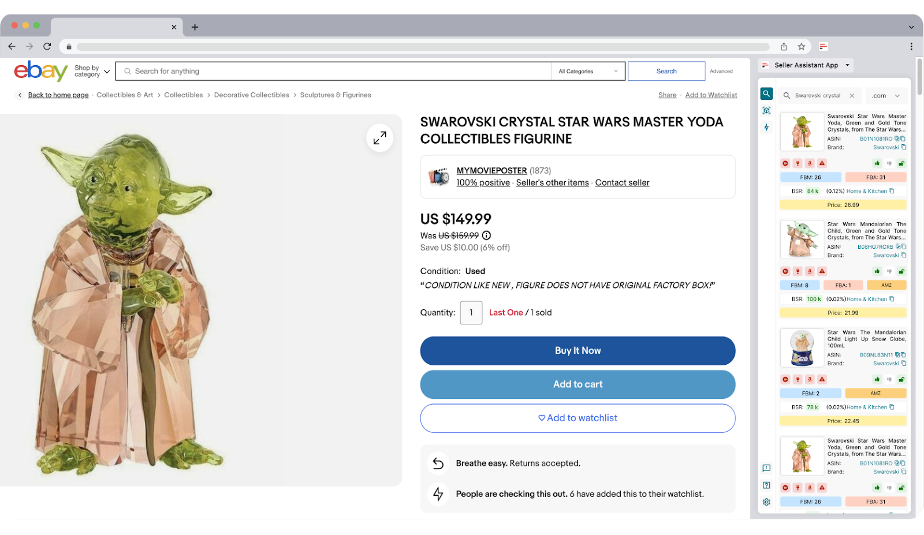924x535 pixels.
Task: Open Seller's other items link
Action: 552,182
